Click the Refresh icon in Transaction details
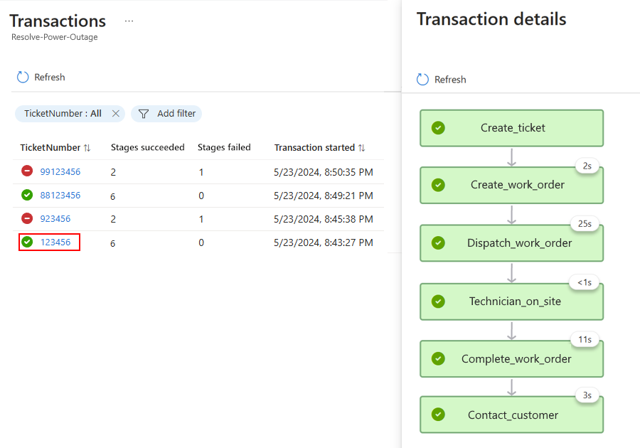 point(423,80)
